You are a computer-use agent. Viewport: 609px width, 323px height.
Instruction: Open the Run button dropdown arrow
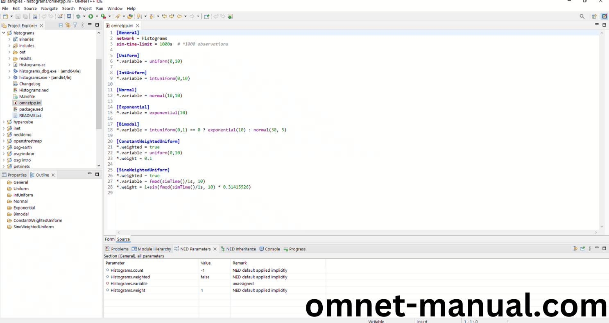(x=97, y=16)
